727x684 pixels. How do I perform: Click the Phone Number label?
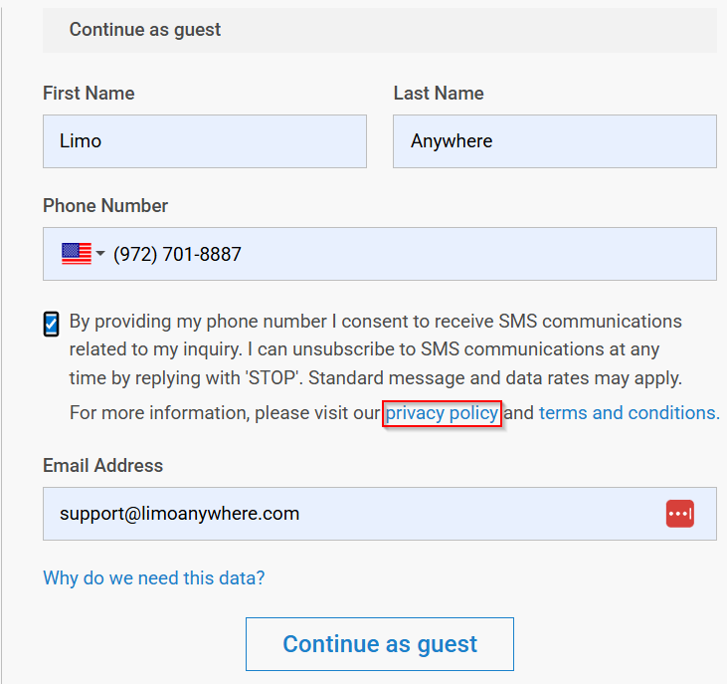(105, 206)
